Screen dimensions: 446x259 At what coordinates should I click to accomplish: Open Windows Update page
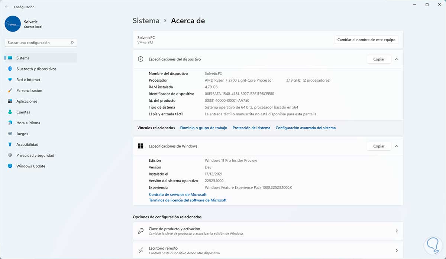click(x=41, y=166)
